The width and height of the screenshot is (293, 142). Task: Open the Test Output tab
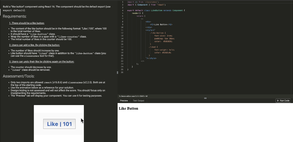[138, 100]
